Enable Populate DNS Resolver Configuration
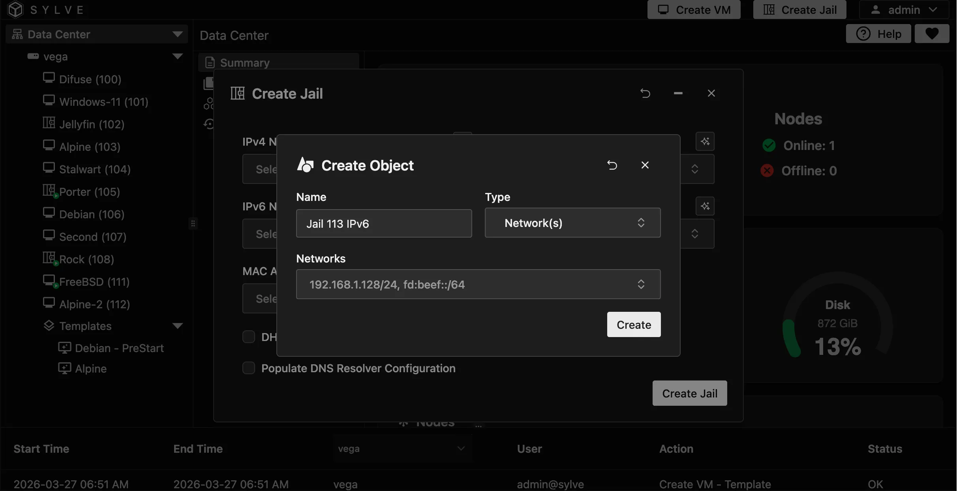This screenshot has height=491, width=957. [x=248, y=367]
